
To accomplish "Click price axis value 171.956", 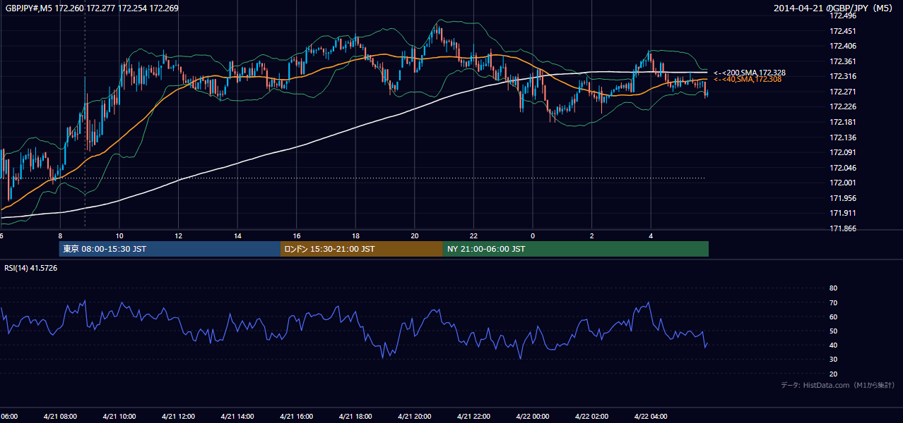I will 844,198.
